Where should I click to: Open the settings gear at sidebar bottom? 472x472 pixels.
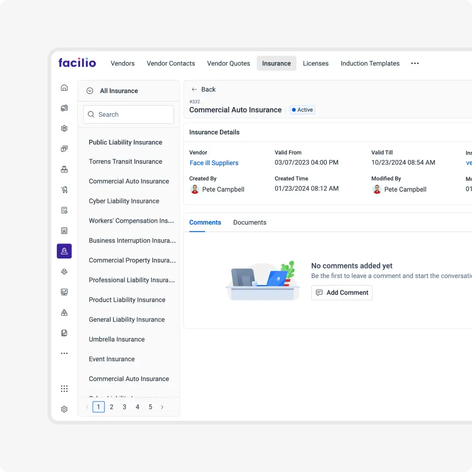pyautogui.click(x=64, y=408)
